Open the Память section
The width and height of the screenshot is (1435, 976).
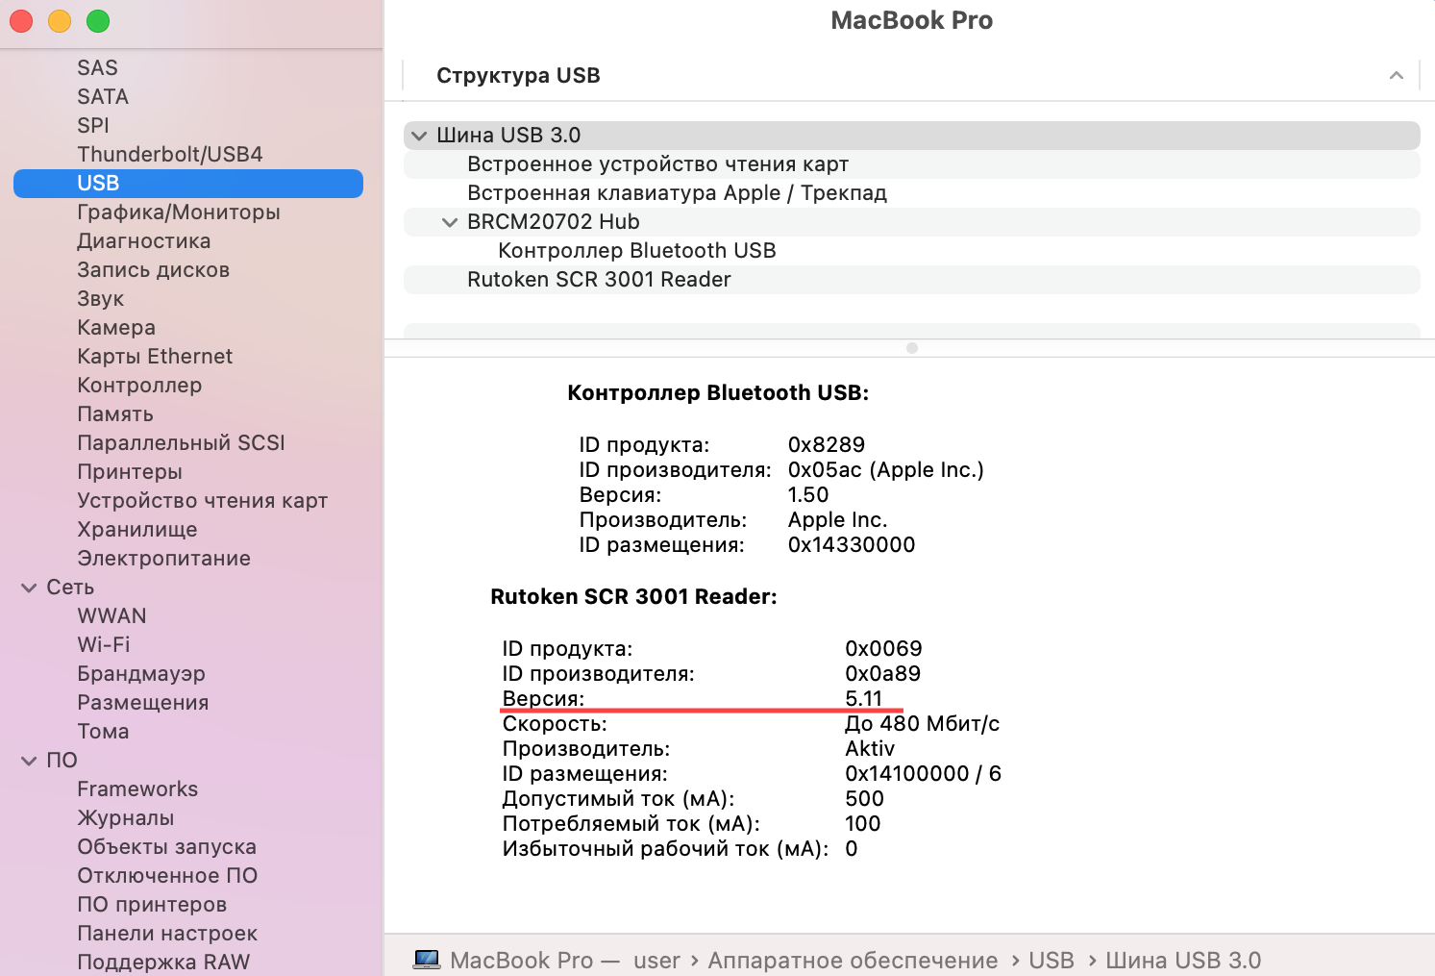(x=115, y=413)
